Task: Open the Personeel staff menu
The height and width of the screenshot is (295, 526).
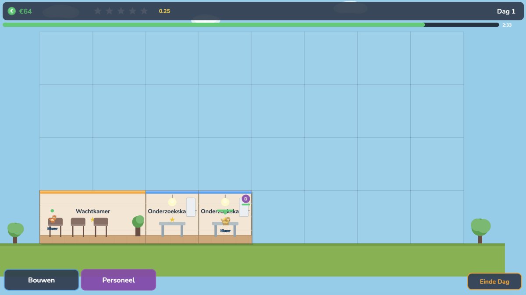Action: tap(118, 280)
